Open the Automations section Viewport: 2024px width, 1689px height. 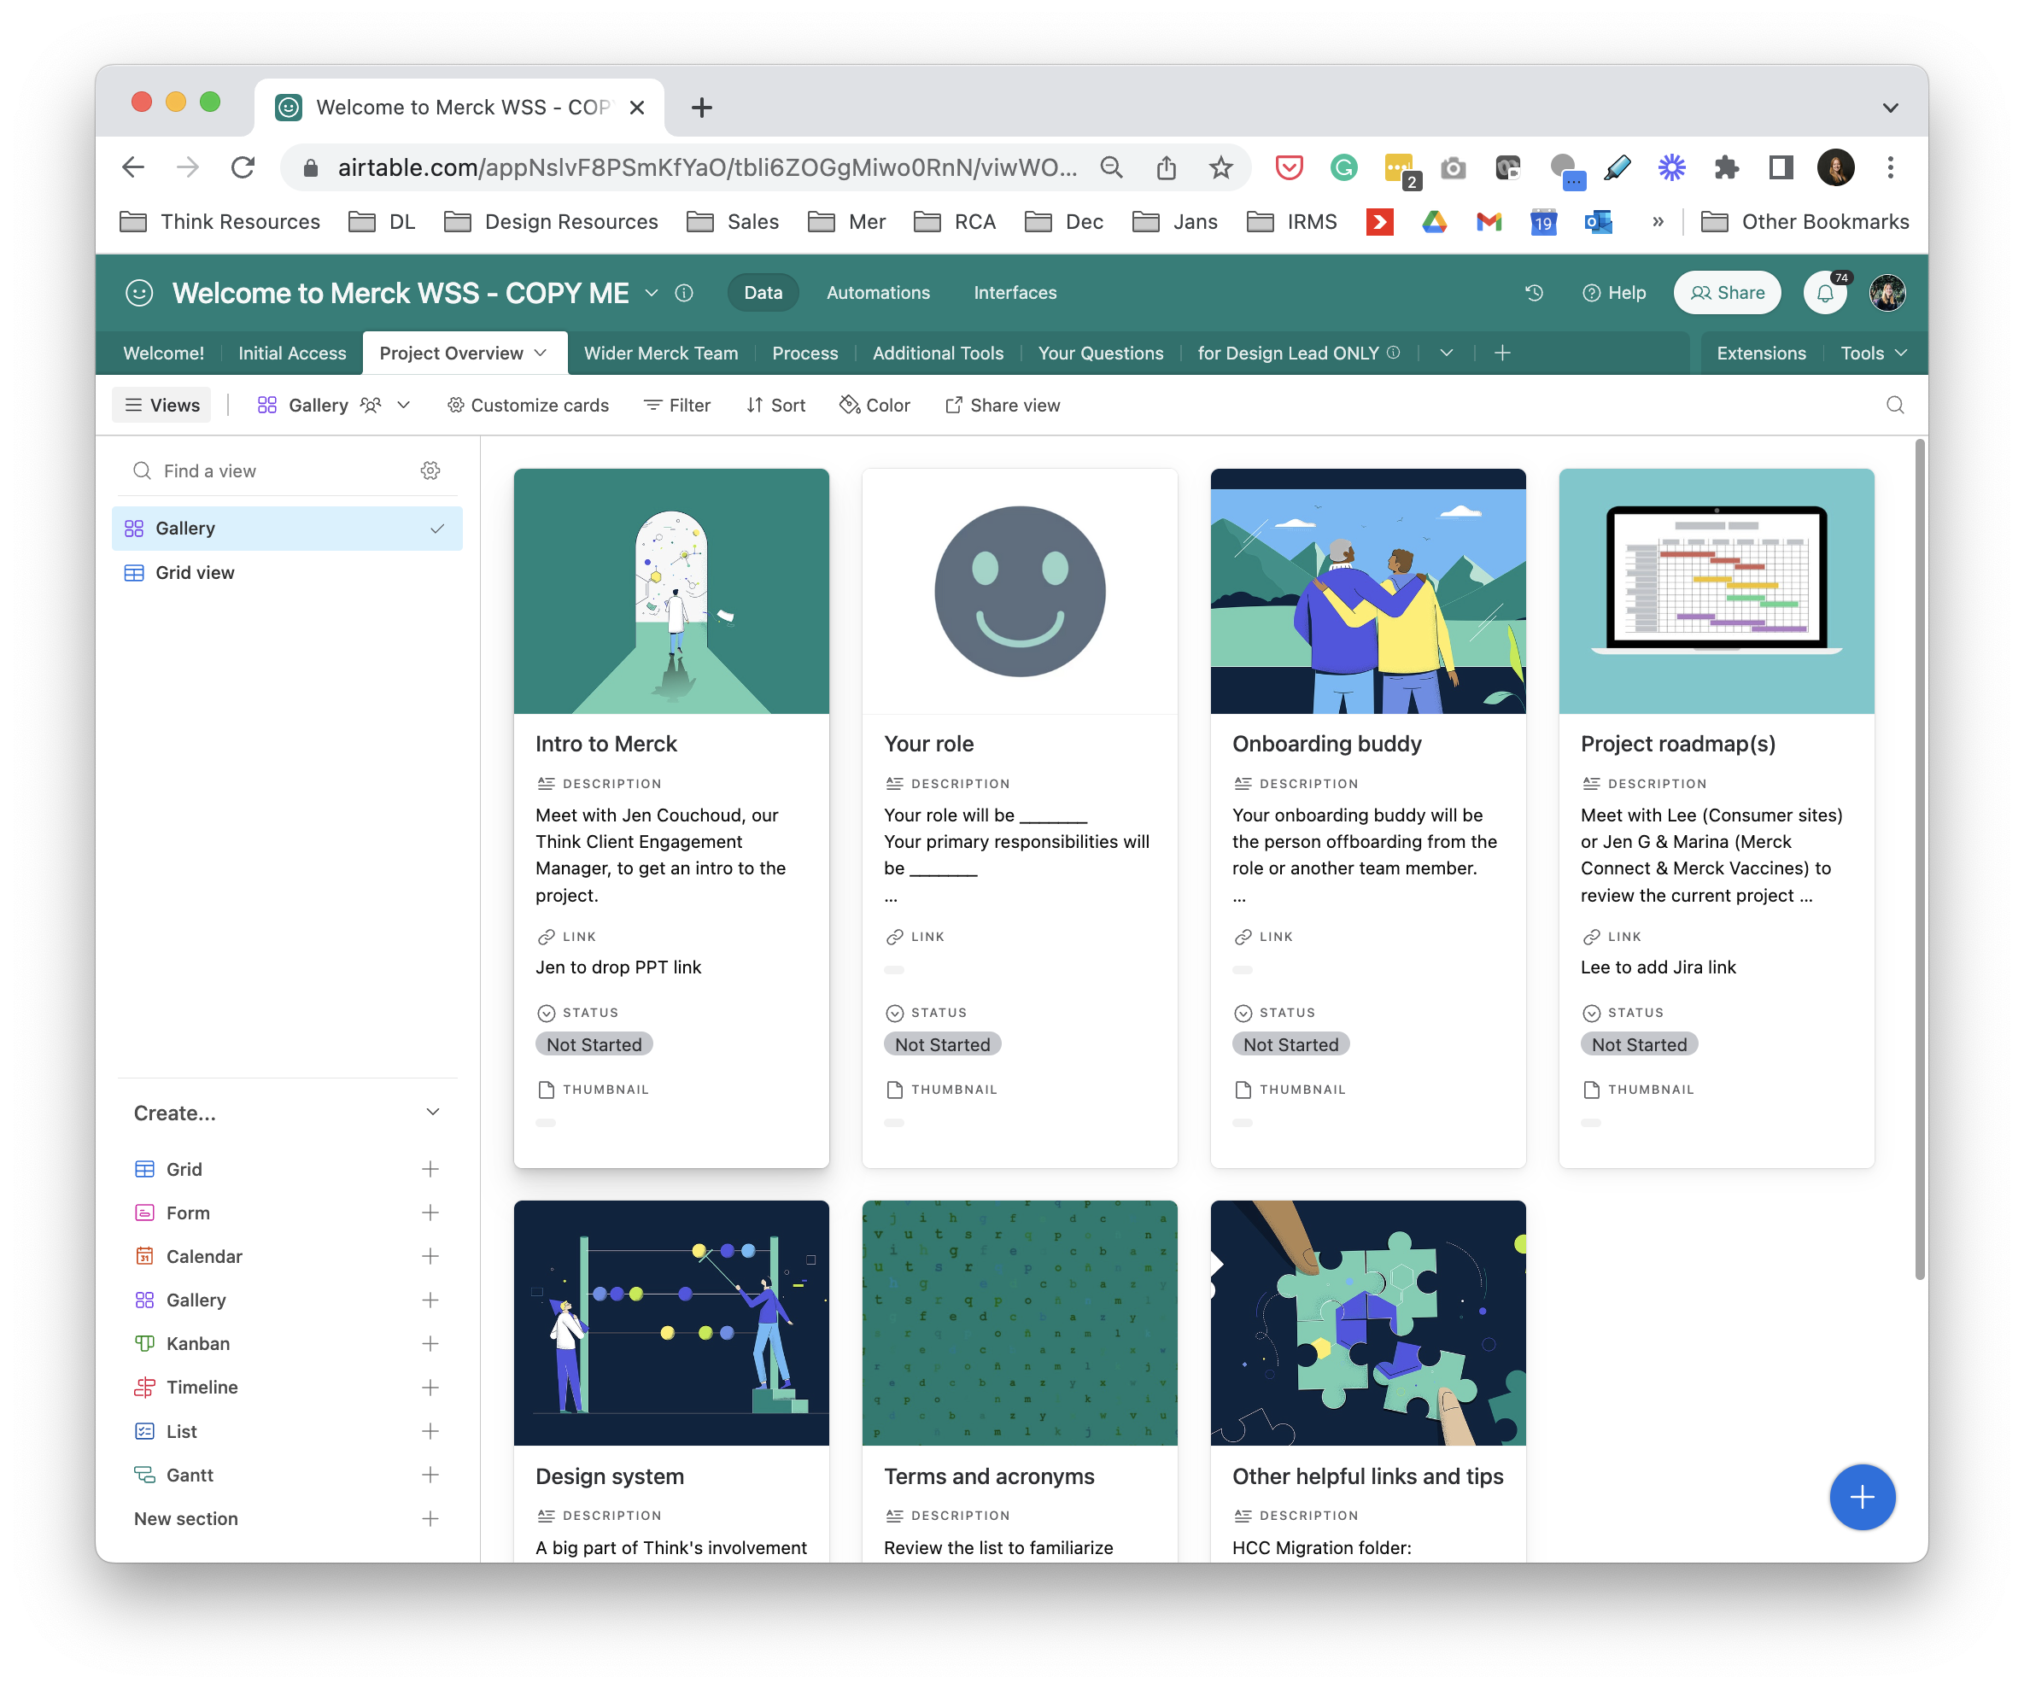pyautogui.click(x=877, y=293)
